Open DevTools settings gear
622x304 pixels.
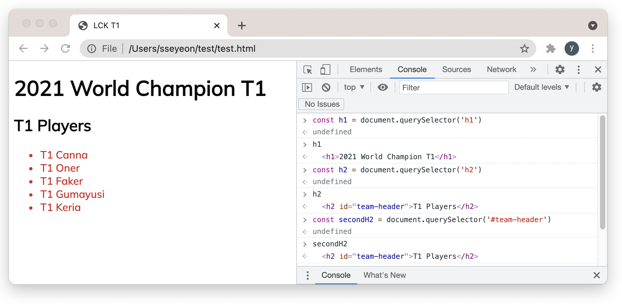pos(560,69)
